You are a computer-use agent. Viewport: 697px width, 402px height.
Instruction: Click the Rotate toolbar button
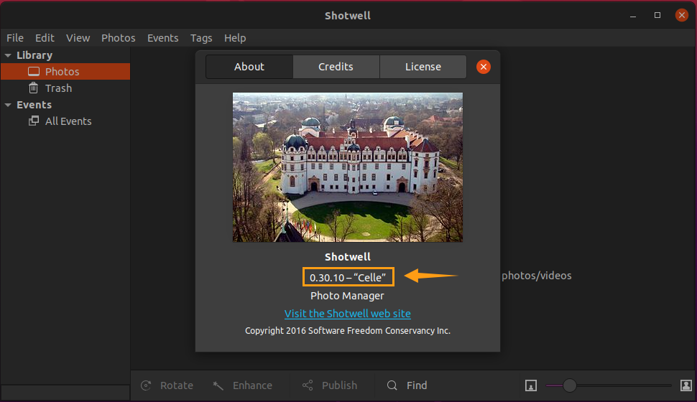167,385
